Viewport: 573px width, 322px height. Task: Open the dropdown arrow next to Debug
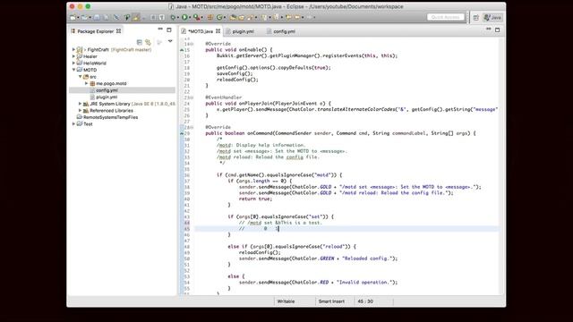[178, 18]
